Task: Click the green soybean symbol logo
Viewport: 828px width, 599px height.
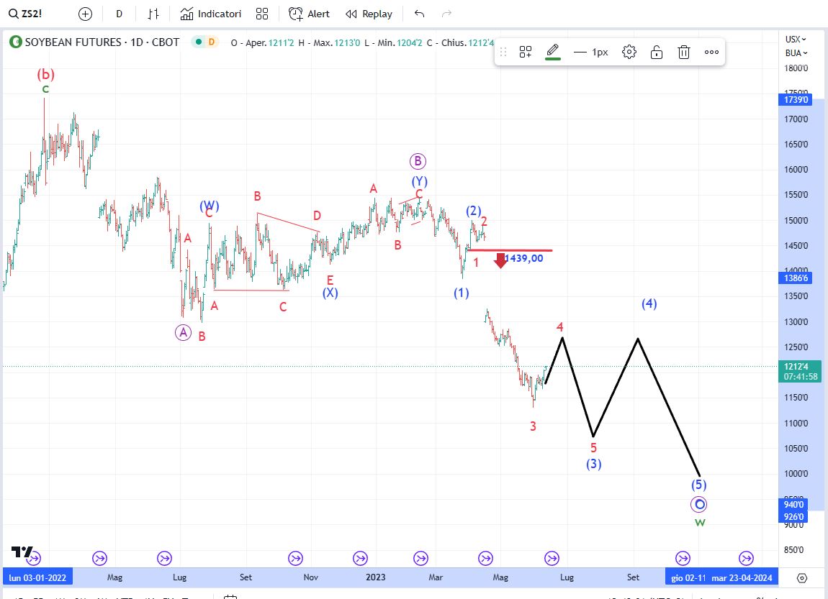Action: [x=16, y=42]
